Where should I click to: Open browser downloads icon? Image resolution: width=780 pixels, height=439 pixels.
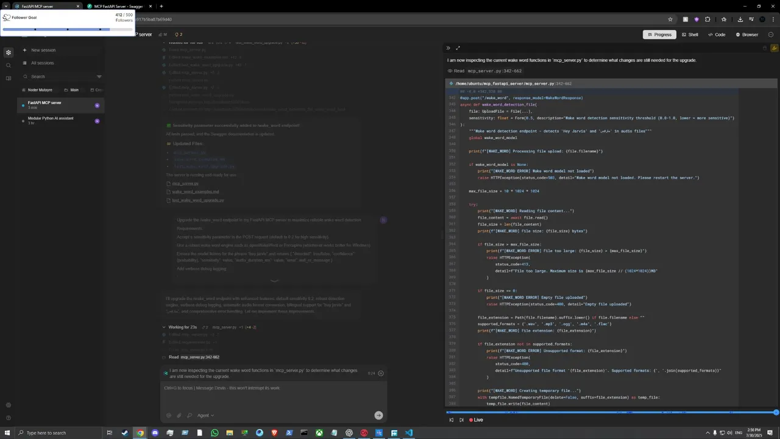[740, 19]
